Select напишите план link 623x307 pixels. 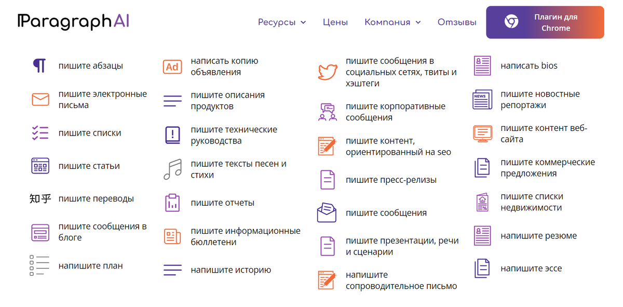tap(91, 265)
